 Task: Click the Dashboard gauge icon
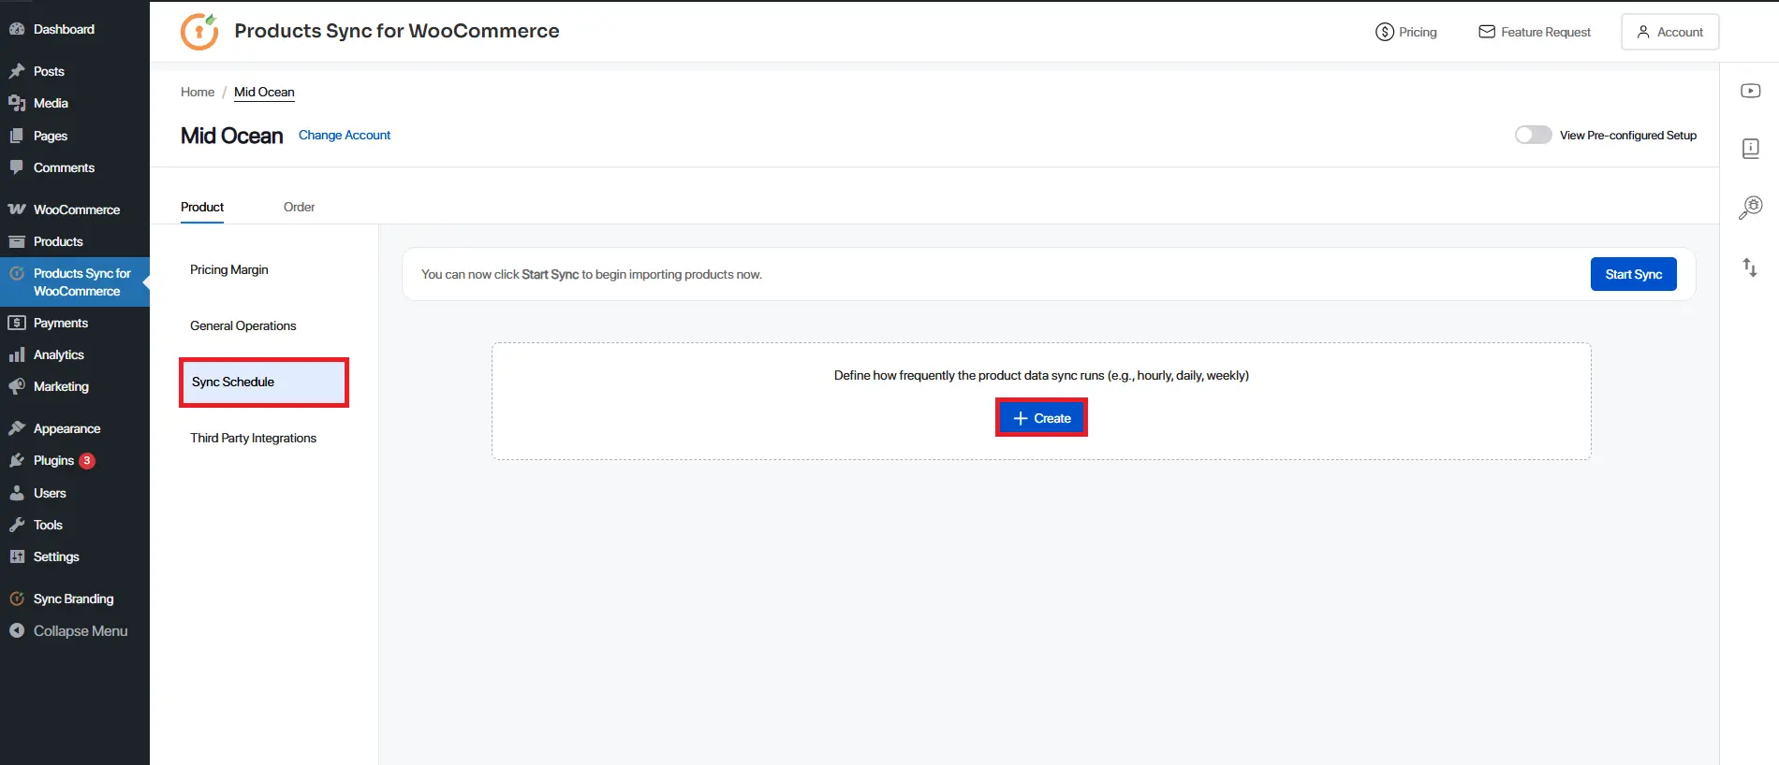tap(17, 29)
